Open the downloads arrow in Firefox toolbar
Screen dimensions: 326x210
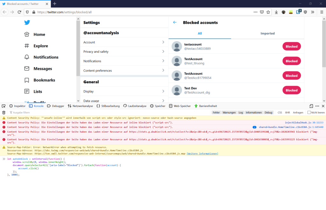pos(276,12)
